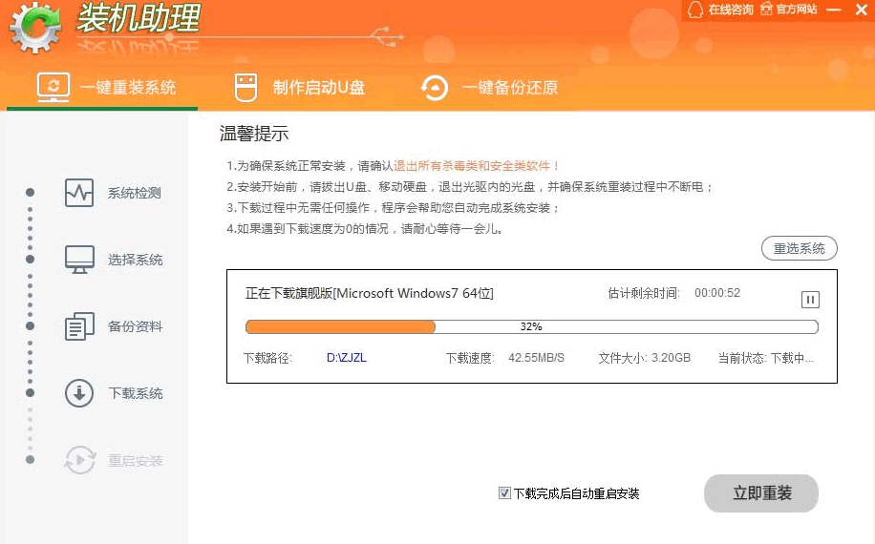
Task: Go to the 重启安装 step label
Action: pos(135,460)
